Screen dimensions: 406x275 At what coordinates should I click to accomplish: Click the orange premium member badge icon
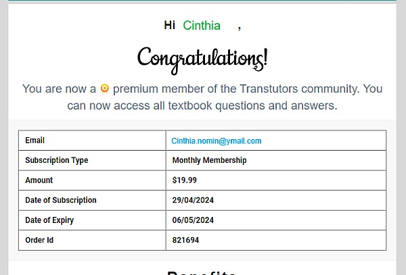[105, 89]
